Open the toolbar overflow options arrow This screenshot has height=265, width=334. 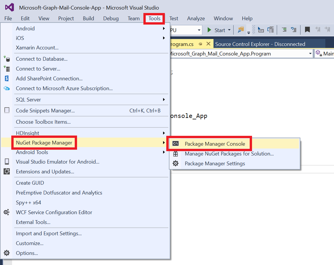point(249,33)
